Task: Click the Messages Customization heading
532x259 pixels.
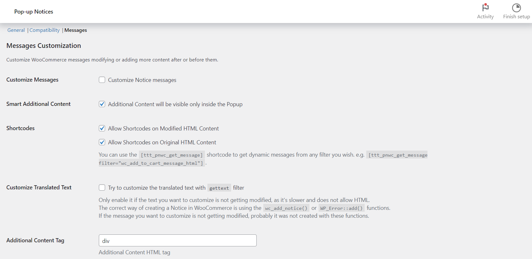Action: click(x=44, y=46)
